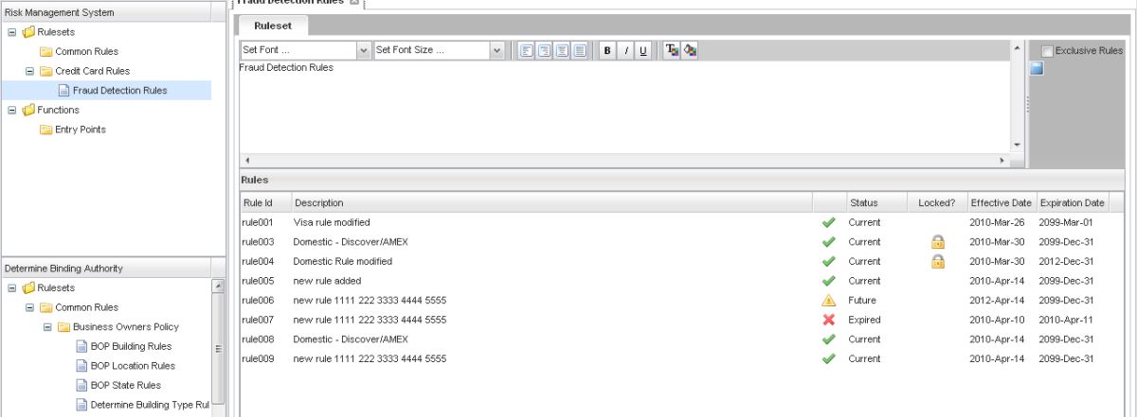Collapse the Credit Card Rules node
Viewport: 1137px width, 417px height.
coord(29,71)
